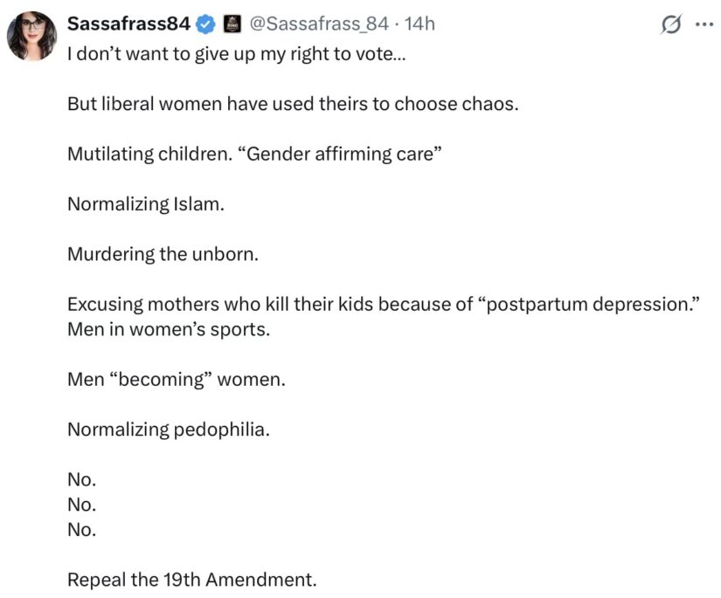The height and width of the screenshot is (598, 721).
Task: Click the "Repeal the 19th Amendment." line
Action: point(191,580)
